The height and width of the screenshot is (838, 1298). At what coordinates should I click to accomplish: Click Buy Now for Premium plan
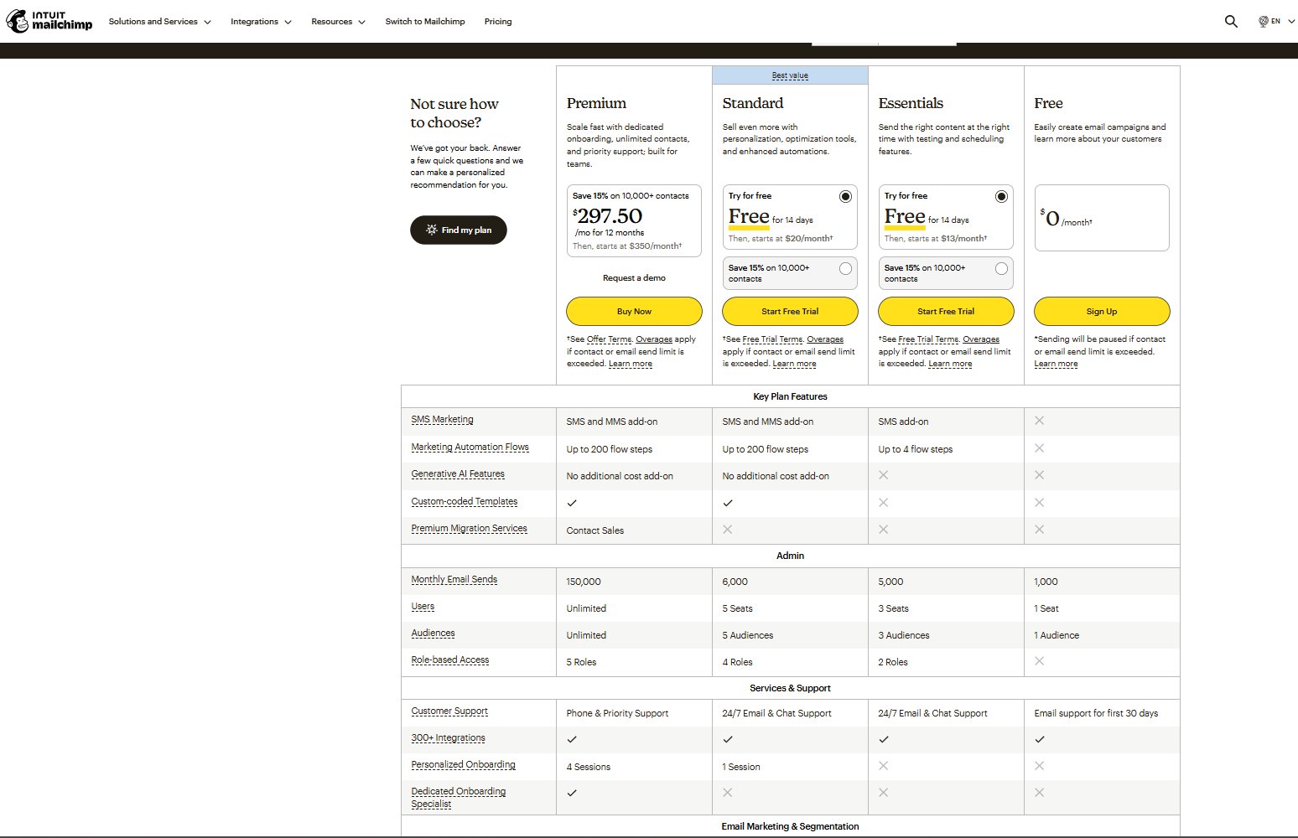(x=634, y=311)
